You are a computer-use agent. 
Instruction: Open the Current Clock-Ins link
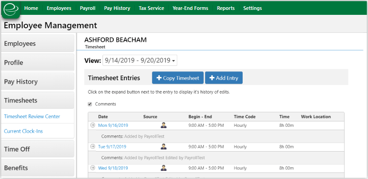point(23,131)
